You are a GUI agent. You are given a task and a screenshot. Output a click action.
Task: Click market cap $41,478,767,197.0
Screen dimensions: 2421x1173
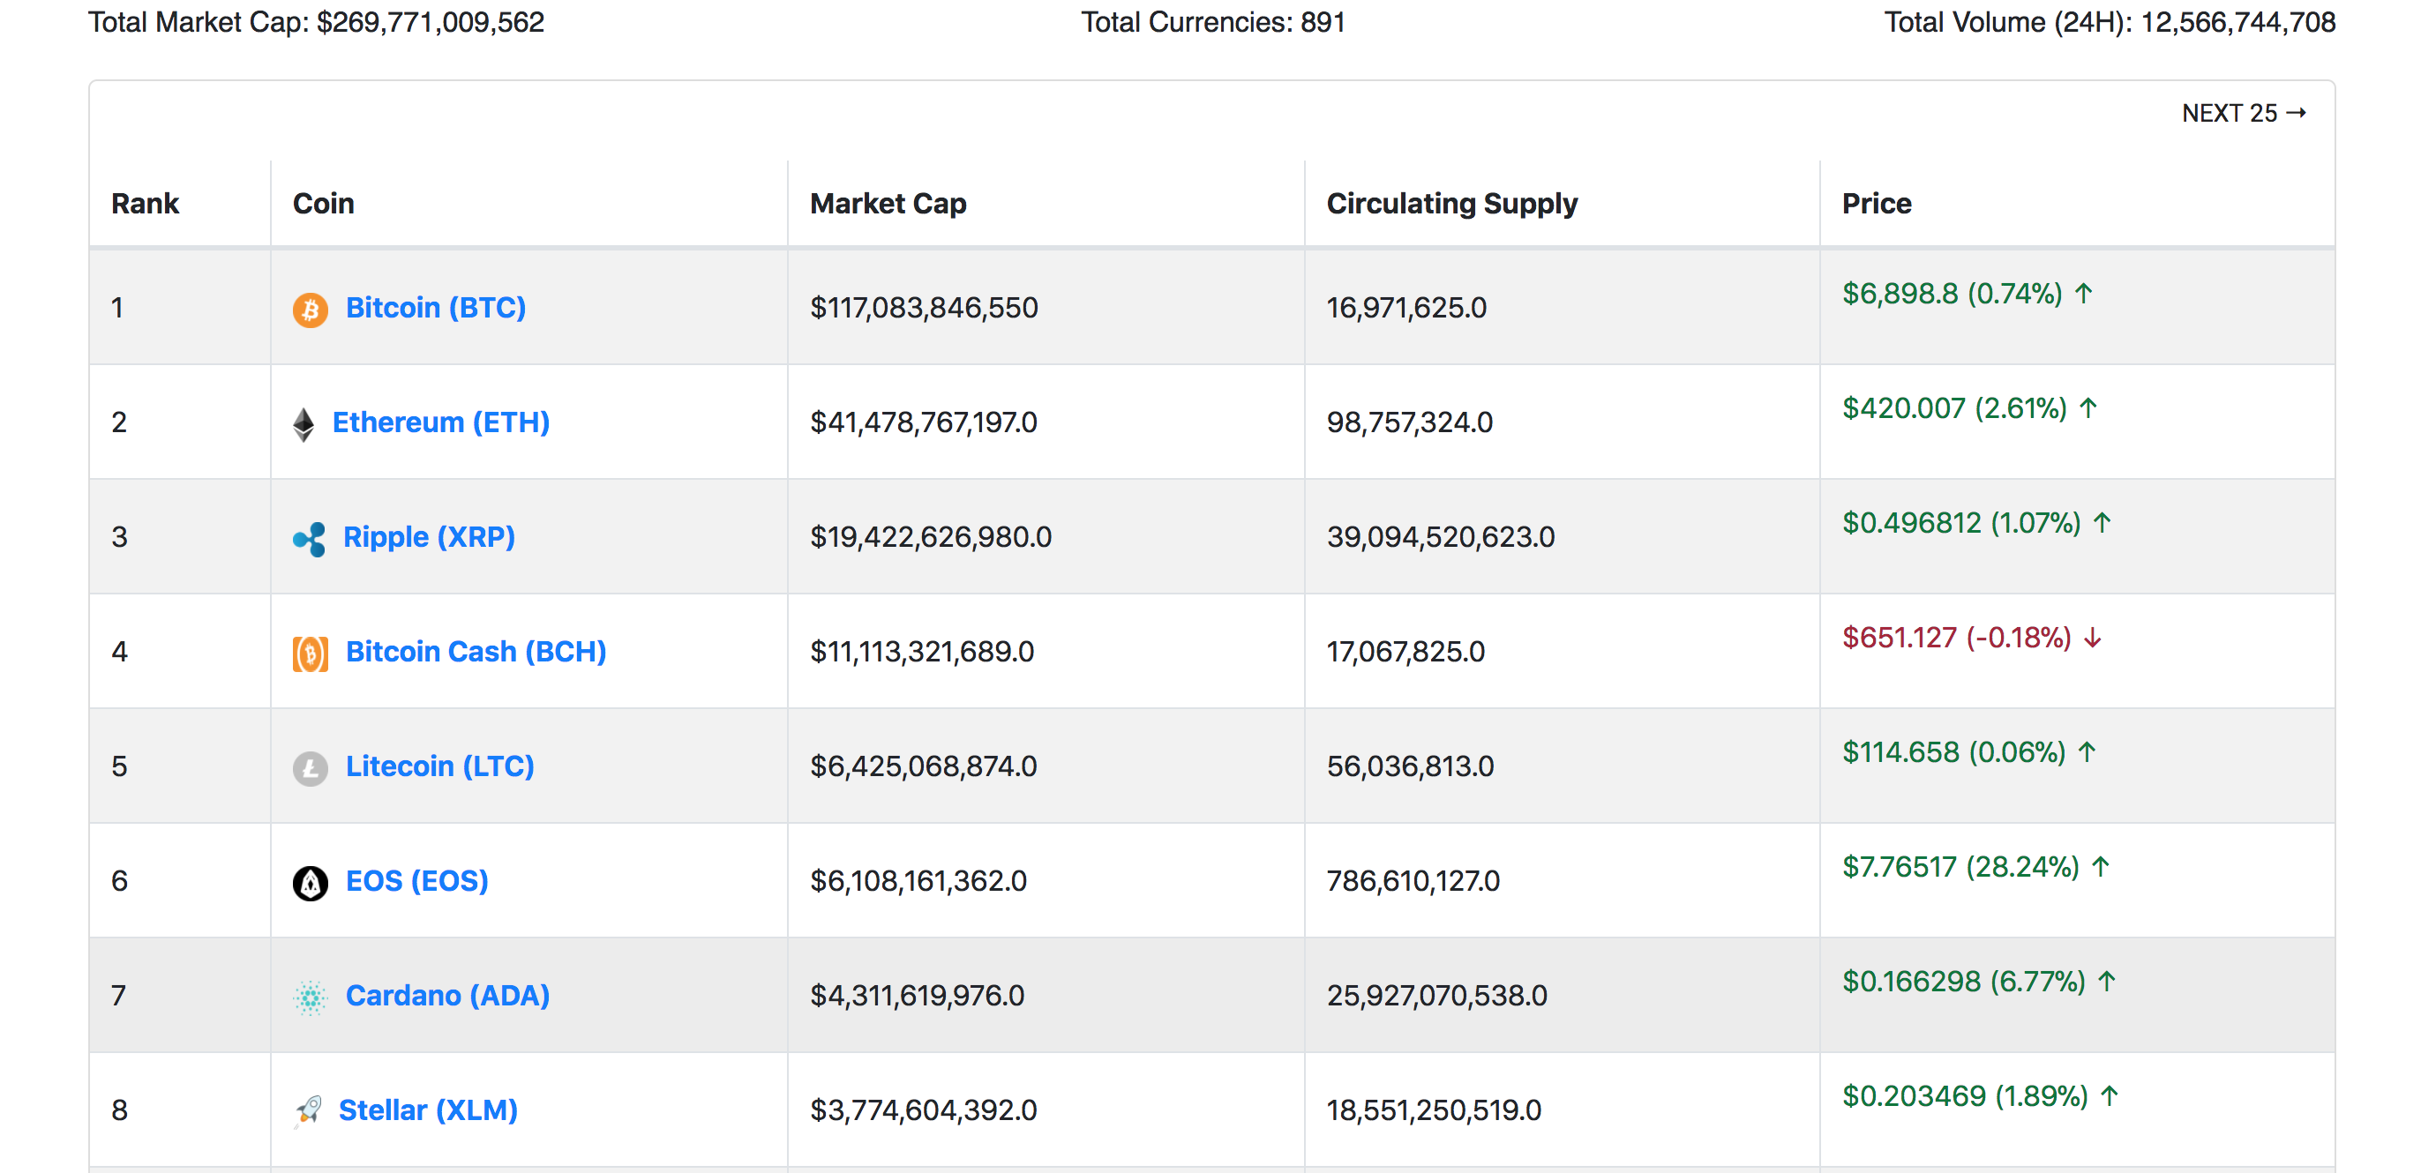pos(924,422)
